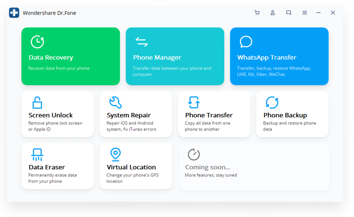
Task: Open the Data Recovery title
Action: click(51, 57)
